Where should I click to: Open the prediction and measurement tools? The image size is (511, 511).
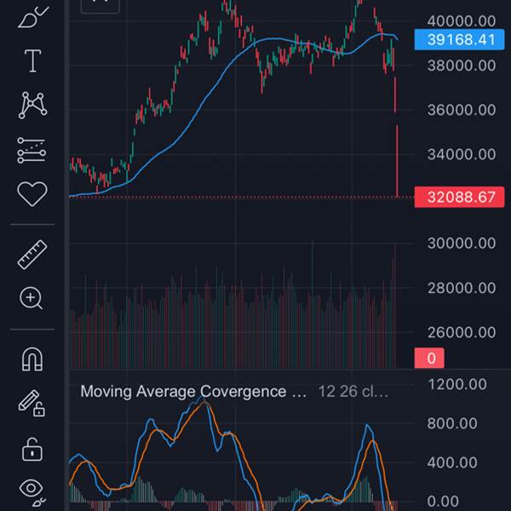(x=32, y=150)
